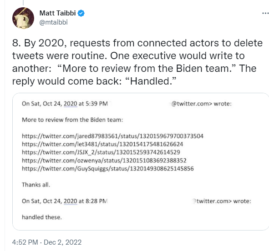
Task: Open the @mtaibbi handle link
Action: (54, 22)
